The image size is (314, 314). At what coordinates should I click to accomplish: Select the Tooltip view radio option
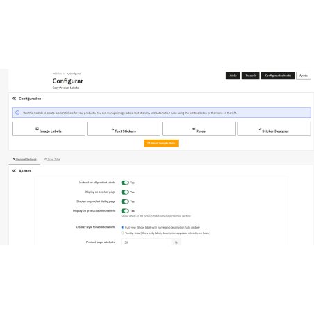tap(122, 233)
